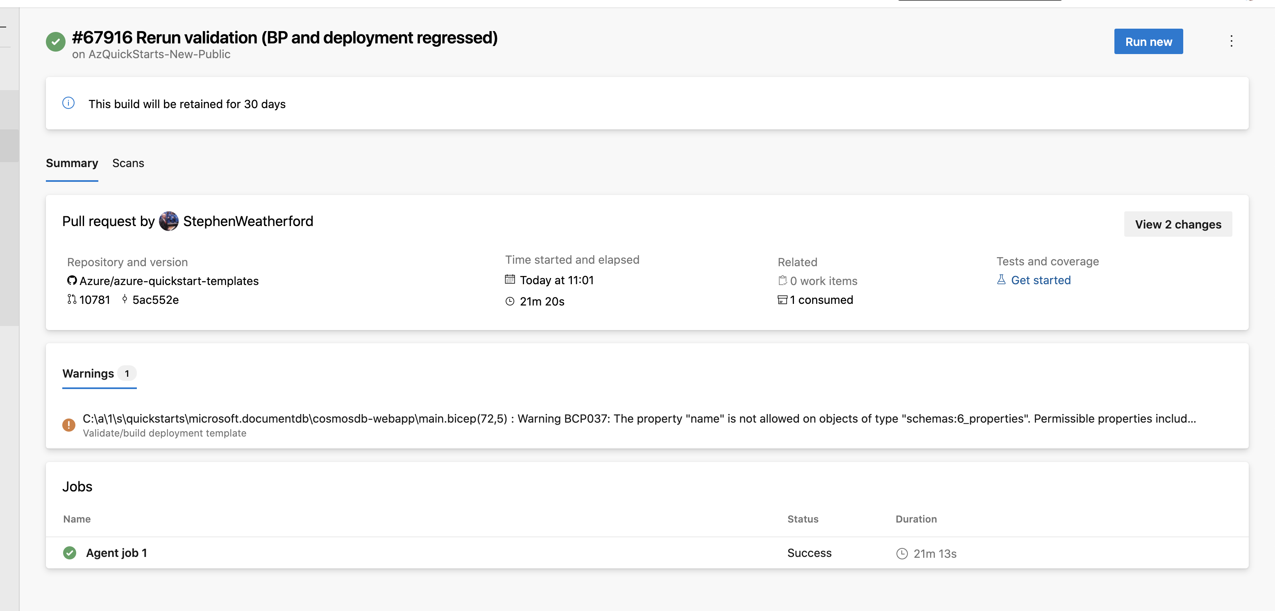Click the commit icon beside 5ac552e
The width and height of the screenshot is (1275, 611).
(x=125, y=299)
